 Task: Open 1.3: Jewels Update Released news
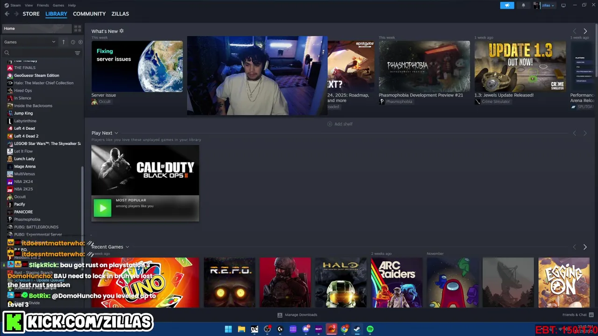[520, 66]
